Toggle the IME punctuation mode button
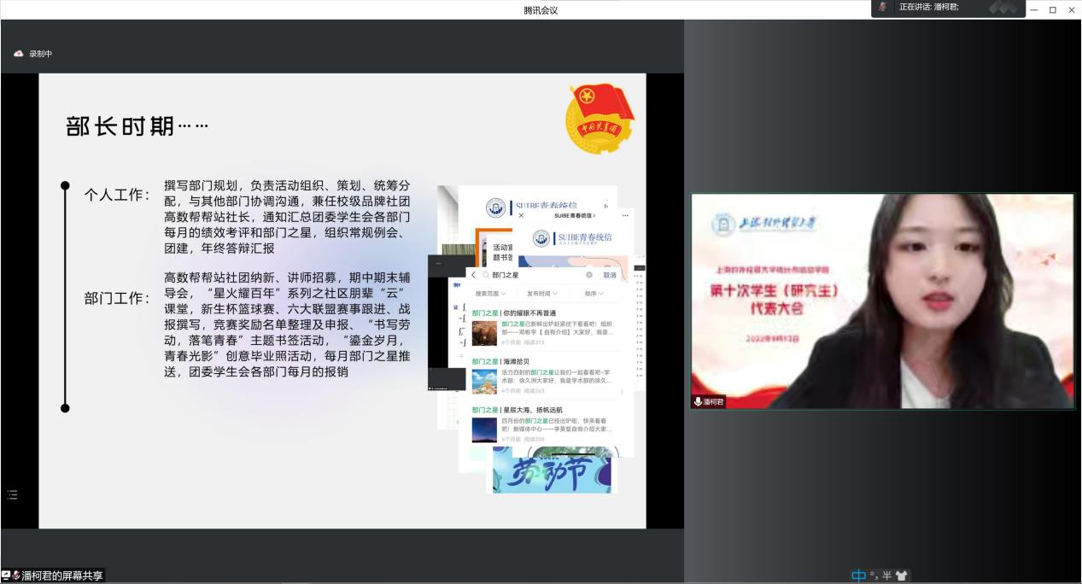Image resolution: width=1082 pixels, height=584 pixels. click(x=873, y=575)
